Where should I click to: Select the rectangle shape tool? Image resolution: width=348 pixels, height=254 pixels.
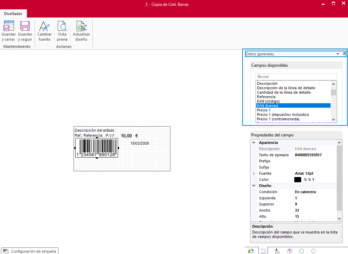pyautogui.click(x=301, y=251)
